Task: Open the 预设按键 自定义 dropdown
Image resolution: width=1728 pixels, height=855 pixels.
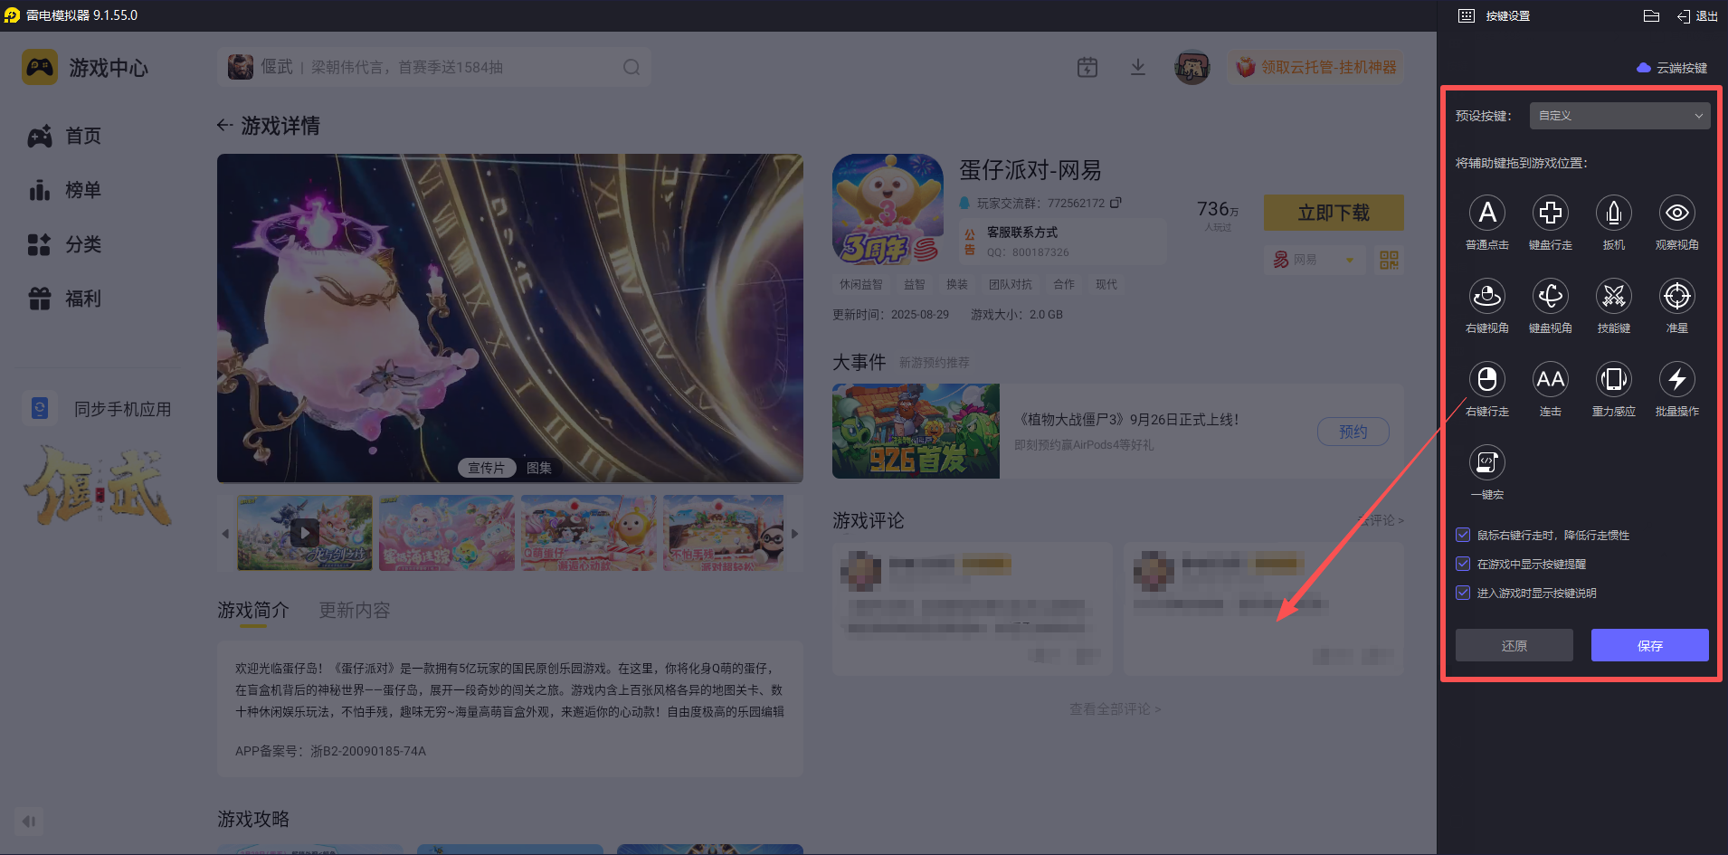Action: click(1619, 116)
